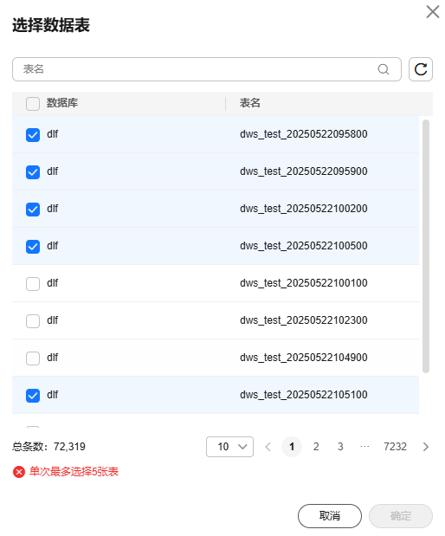Uncheck table dws_test_20250522095800
The width and height of the screenshot is (445, 536).
pyautogui.click(x=33, y=135)
